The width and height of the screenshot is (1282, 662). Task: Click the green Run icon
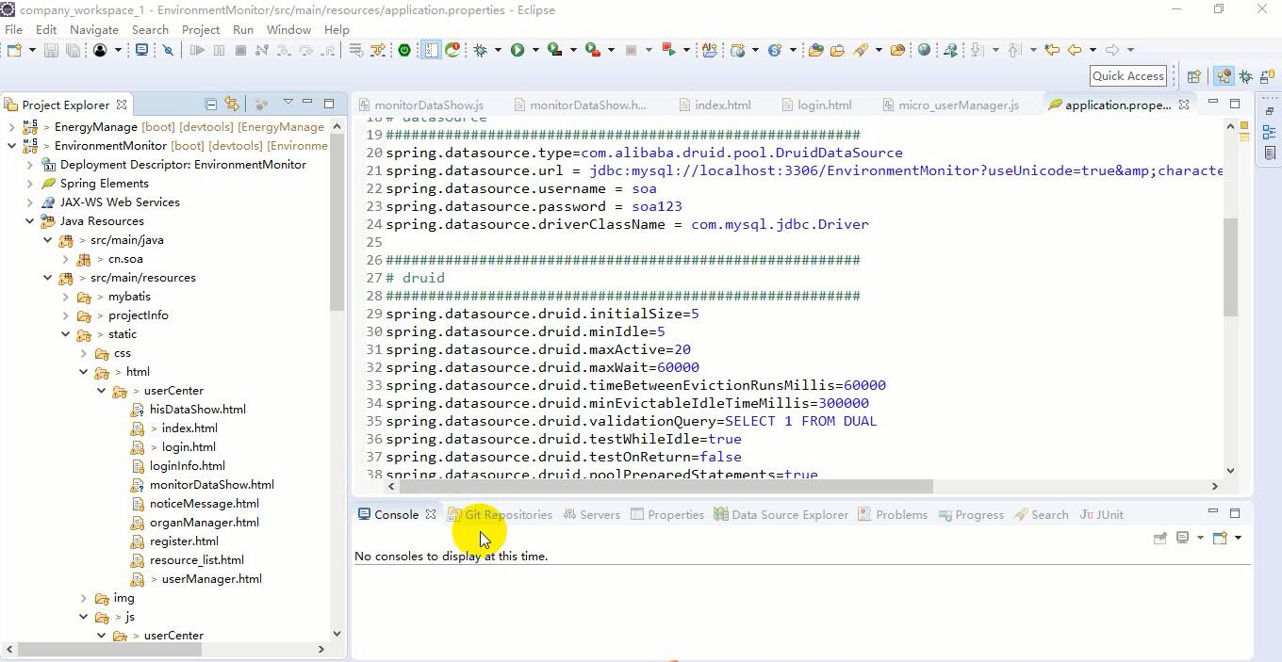[518, 50]
